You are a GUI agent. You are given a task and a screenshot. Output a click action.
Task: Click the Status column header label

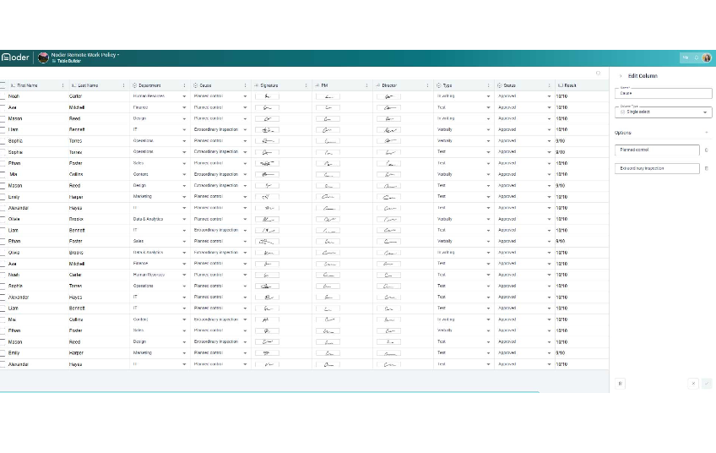pyautogui.click(x=510, y=85)
